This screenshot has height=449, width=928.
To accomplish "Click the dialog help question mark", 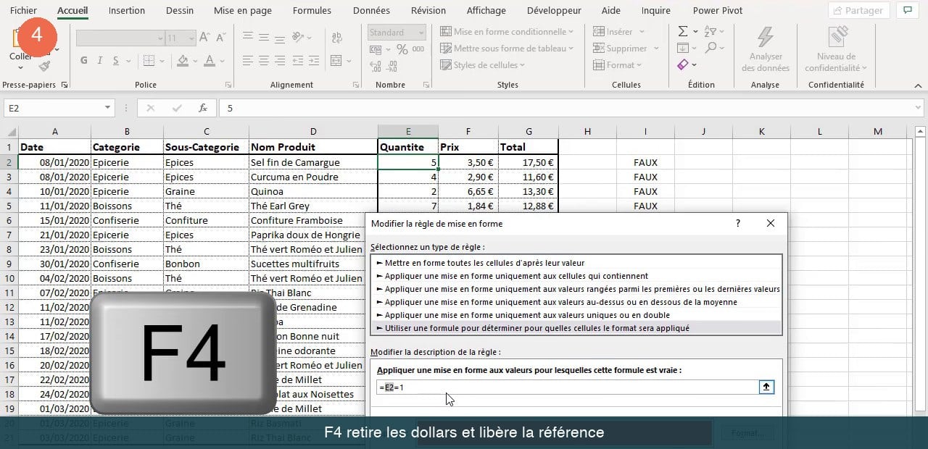I will (x=738, y=224).
